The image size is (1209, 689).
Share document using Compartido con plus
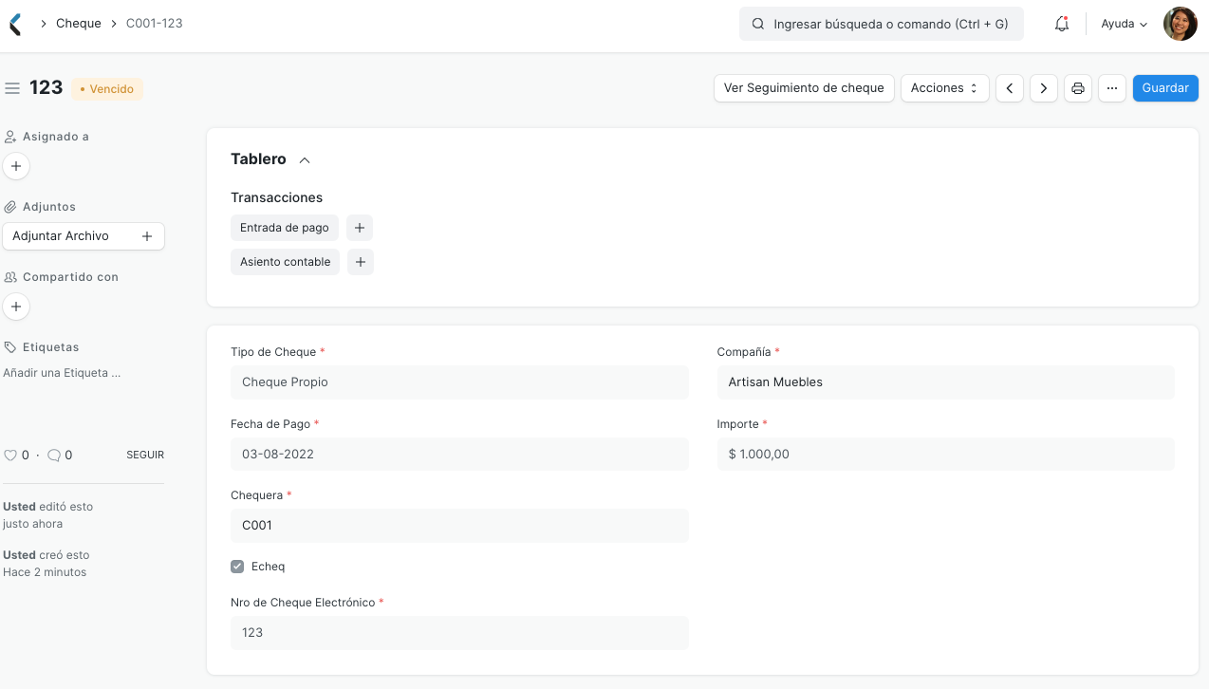(x=16, y=307)
